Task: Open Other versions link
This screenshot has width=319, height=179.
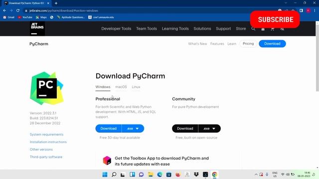Action: [x=41, y=150]
